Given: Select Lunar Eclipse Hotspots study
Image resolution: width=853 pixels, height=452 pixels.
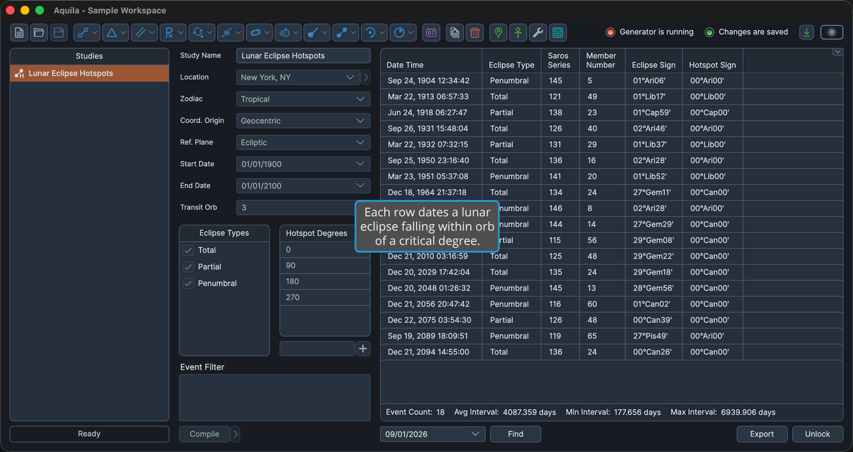Looking at the screenshot, I should 89,73.
